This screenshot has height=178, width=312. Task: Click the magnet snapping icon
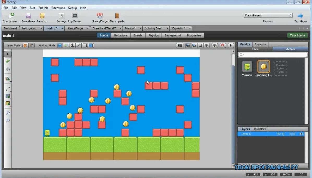[x=223, y=46]
